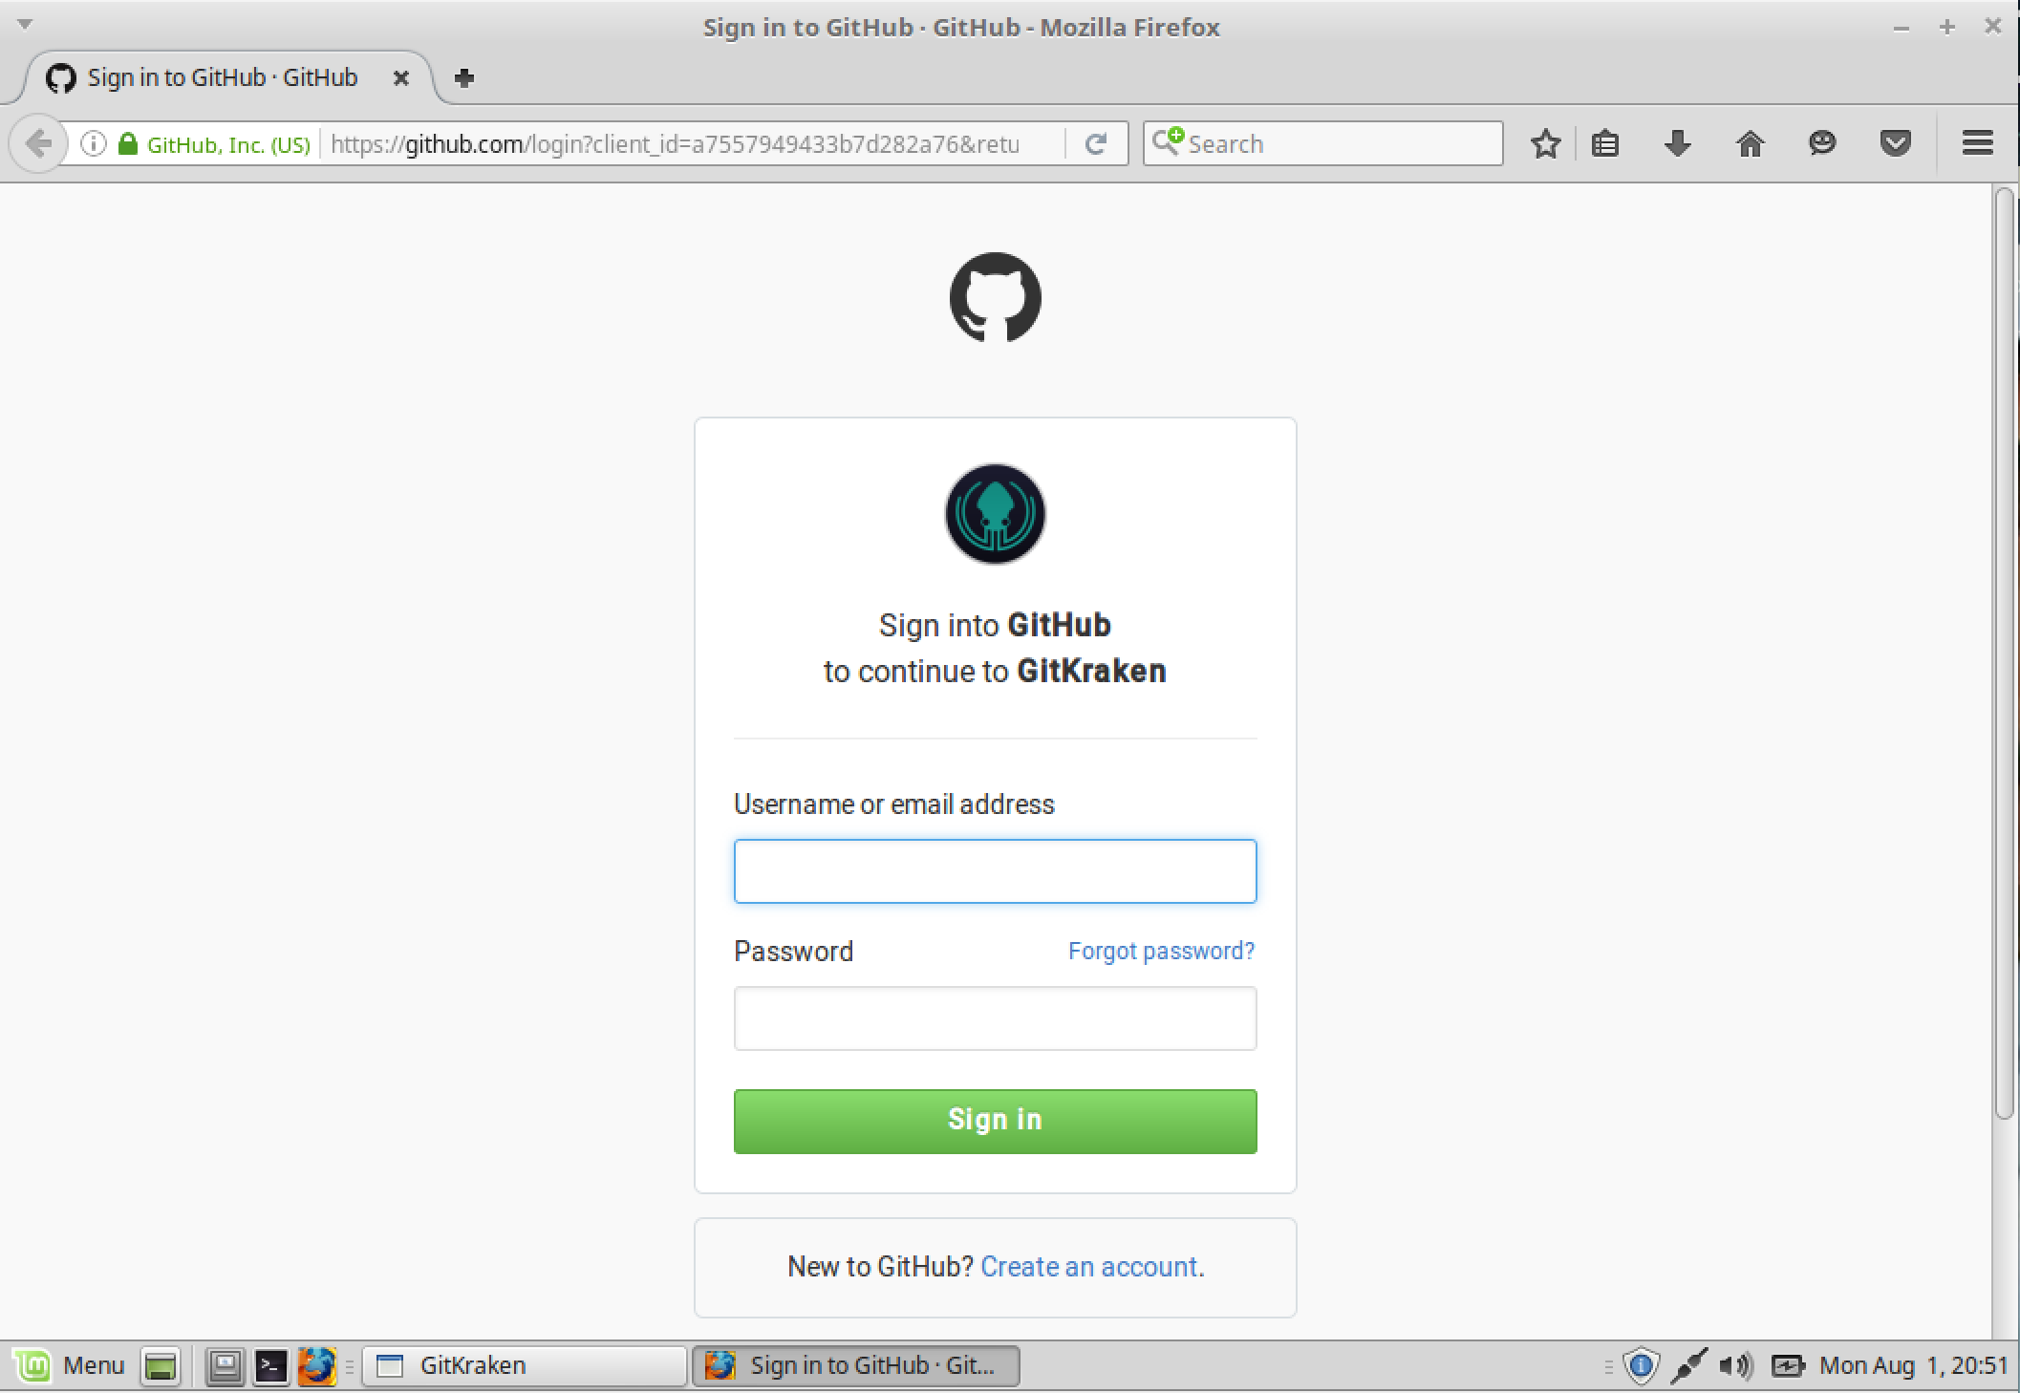The width and height of the screenshot is (2020, 1393).
Task: Bookmark this page with the star icon
Action: pyautogui.click(x=1545, y=143)
